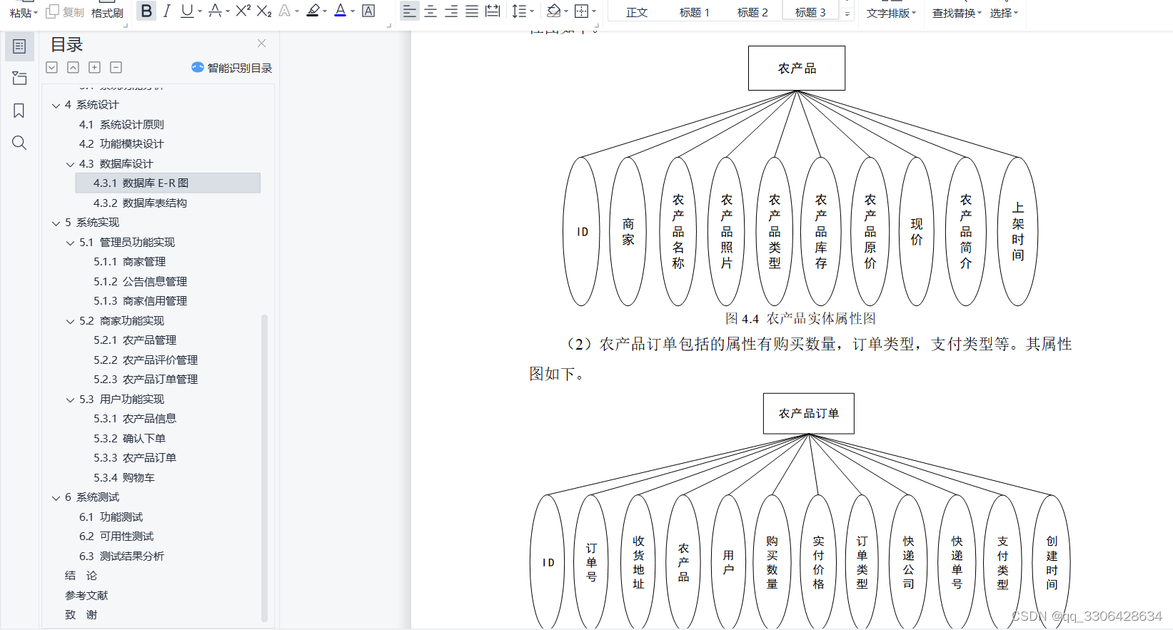1173x630 pixels.
Task: Open underline style dropdown arrow
Action: 200,11
